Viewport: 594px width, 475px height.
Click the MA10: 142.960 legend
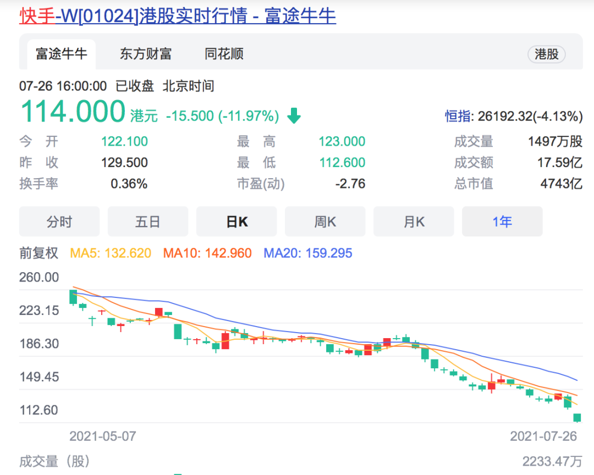pyautogui.click(x=207, y=253)
